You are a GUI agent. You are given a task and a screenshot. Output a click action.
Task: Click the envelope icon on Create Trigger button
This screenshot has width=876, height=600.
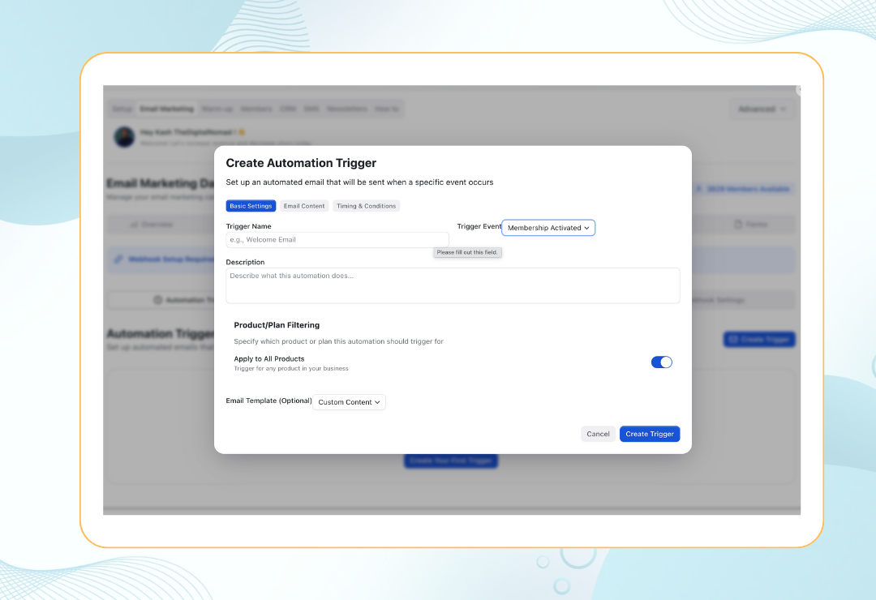click(732, 340)
